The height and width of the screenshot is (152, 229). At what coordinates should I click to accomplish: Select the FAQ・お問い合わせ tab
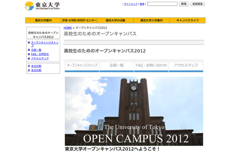(151, 66)
